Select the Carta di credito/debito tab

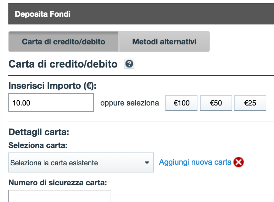[64, 41]
